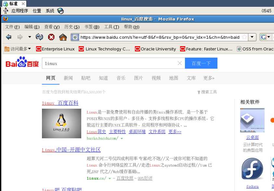274x191 pixels.
Task: Click the fedora logo thumbnail
Action: coord(252,169)
